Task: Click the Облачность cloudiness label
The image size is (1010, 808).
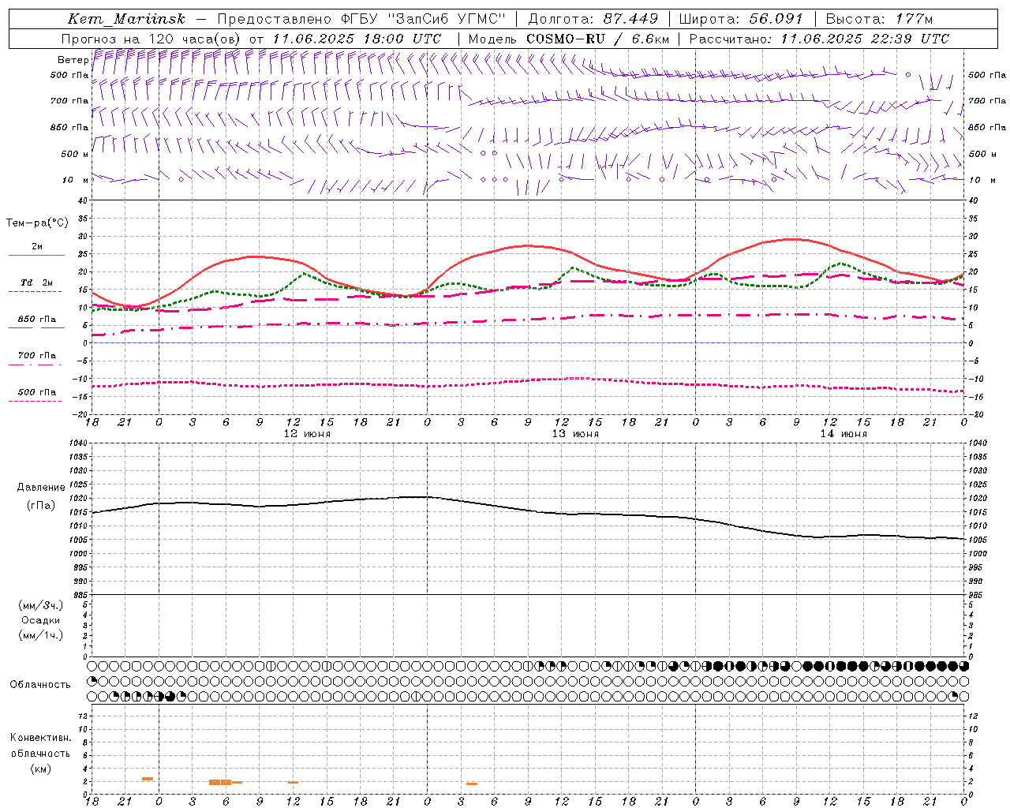Action: point(40,684)
